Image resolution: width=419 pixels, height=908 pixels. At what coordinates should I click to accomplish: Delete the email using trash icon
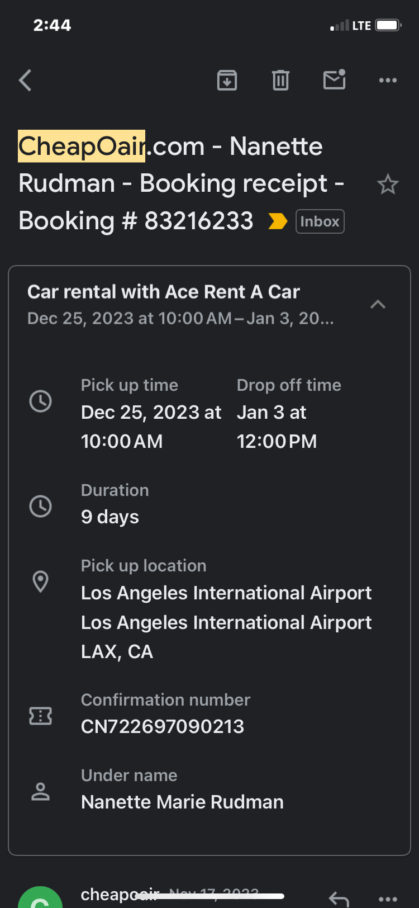280,81
